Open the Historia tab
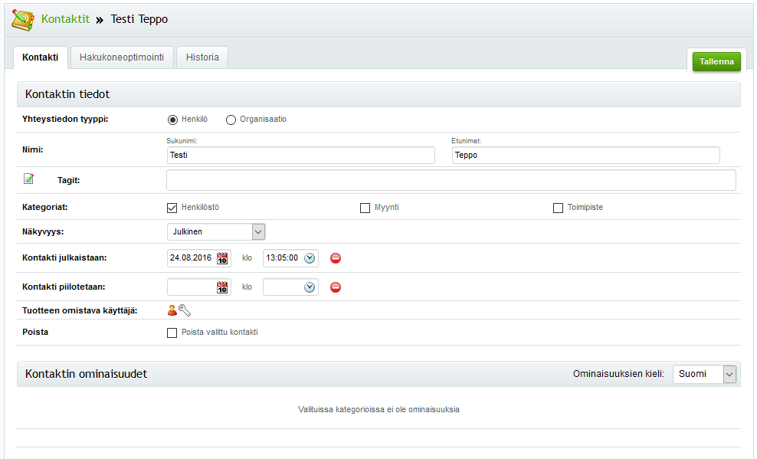Viewport: 757px width, 459px height. (202, 57)
